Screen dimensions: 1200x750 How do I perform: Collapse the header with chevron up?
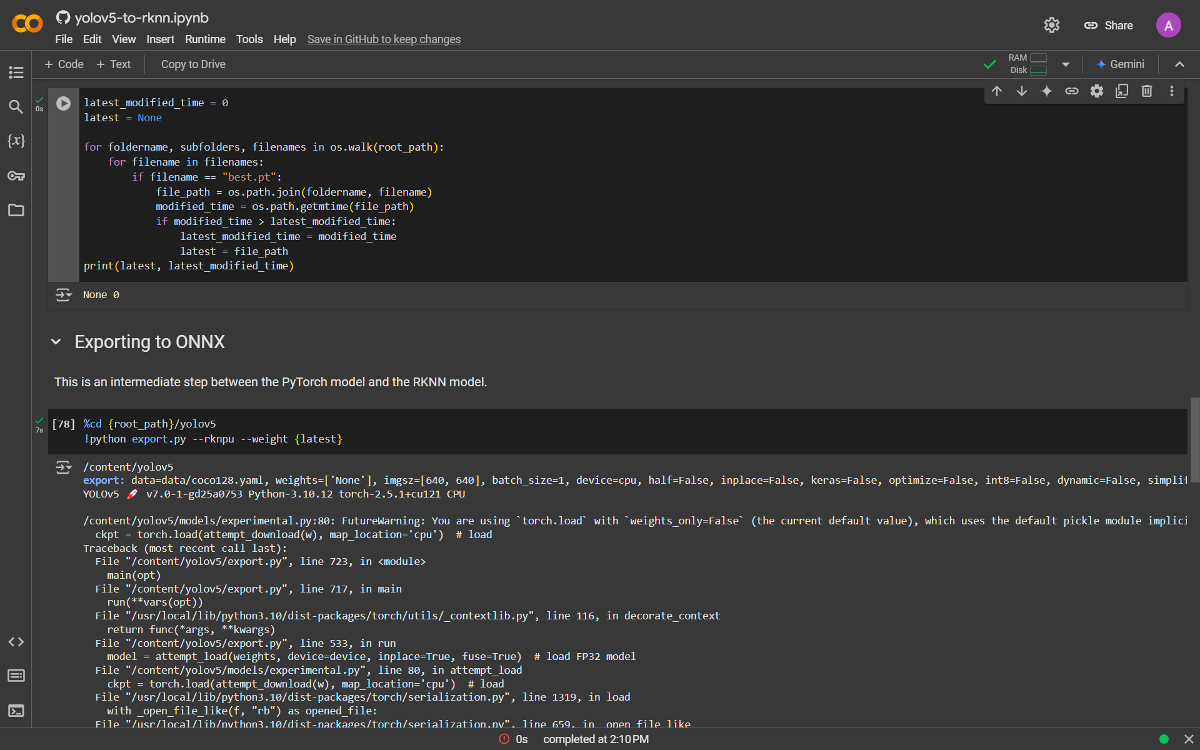[x=1179, y=64]
